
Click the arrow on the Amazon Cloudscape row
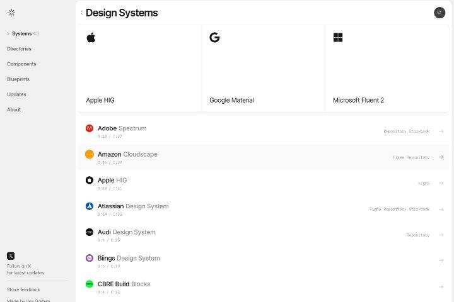coord(441,157)
